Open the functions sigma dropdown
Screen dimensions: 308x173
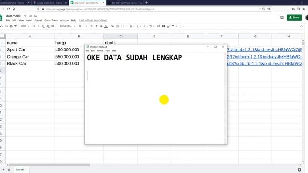click(x=181, y=26)
